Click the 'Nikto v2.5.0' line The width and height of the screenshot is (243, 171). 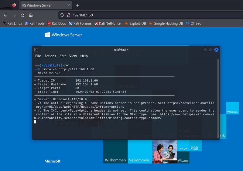coord(47,73)
